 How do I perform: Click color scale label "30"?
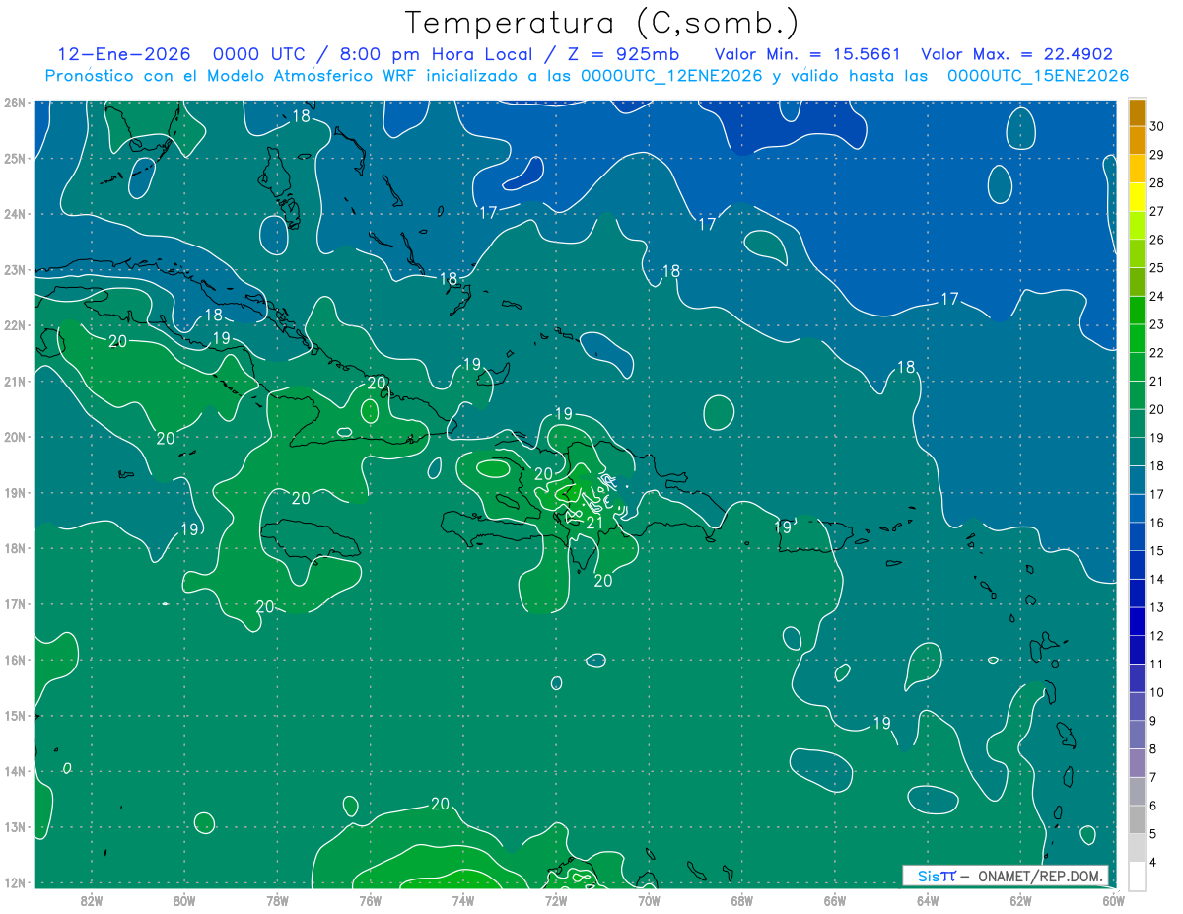point(1157,126)
